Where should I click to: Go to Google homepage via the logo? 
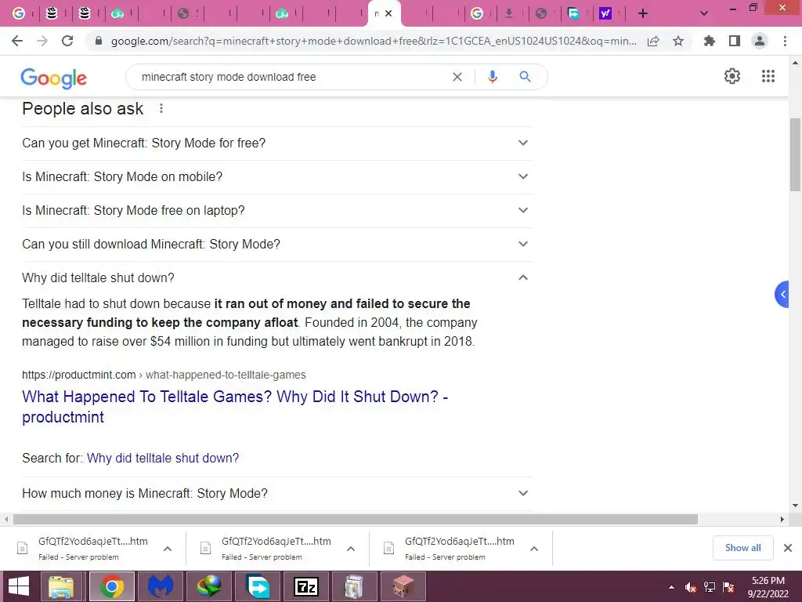pos(54,78)
